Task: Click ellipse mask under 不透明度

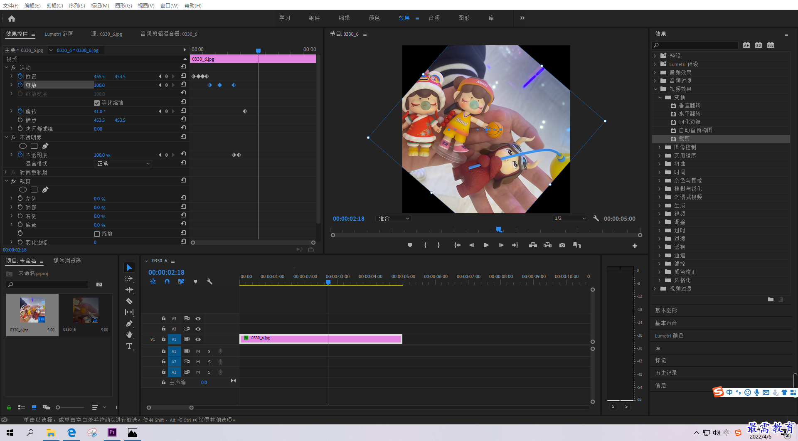Action: (23, 146)
